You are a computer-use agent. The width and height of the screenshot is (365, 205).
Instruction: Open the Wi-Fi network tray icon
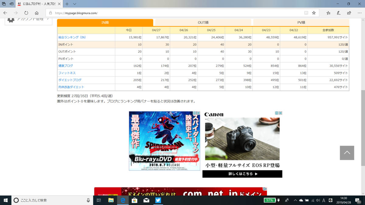coord(313,200)
